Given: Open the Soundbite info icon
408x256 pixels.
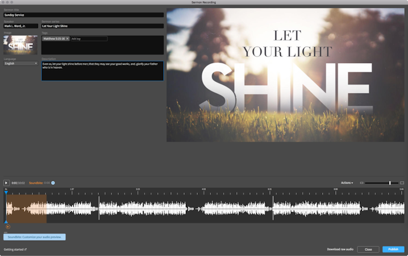Looking at the screenshot, I should [53, 183].
